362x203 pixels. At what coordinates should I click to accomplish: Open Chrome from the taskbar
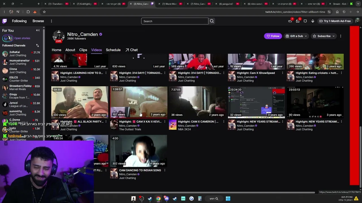click(158, 198)
